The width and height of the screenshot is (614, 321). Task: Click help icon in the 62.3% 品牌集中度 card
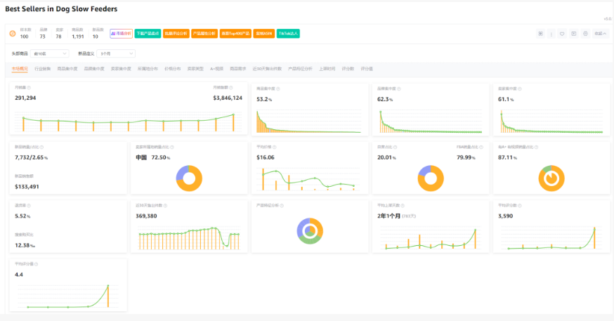pos(399,89)
